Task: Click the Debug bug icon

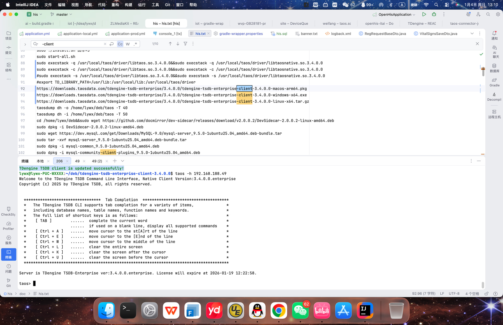Action: 434,14
